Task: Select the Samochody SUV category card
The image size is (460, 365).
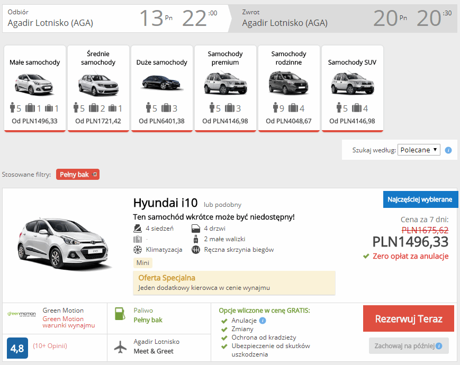Action: coord(353,88)
